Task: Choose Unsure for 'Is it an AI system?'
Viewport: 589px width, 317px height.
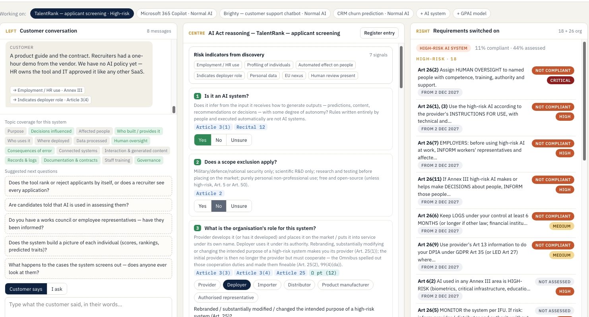Action: [239, 140]
